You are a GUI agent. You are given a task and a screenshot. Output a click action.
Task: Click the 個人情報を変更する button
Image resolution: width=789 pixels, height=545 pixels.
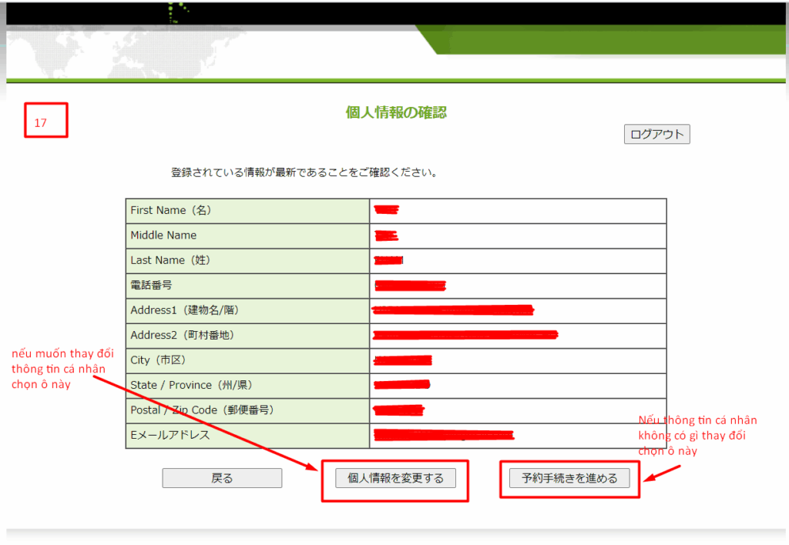click(x=395, y=478)
